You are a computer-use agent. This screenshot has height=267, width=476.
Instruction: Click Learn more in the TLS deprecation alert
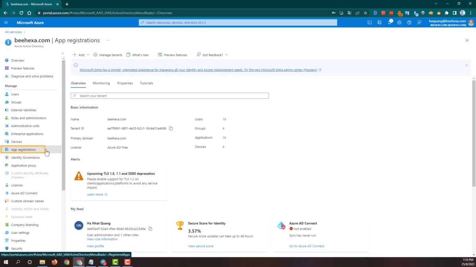(x=95, y=194)
